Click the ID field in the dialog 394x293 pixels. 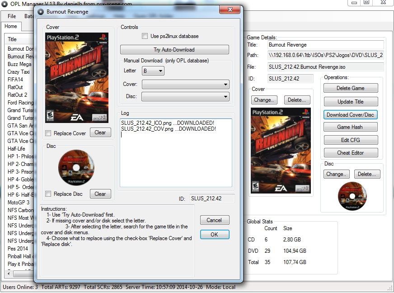pos(212,198)
